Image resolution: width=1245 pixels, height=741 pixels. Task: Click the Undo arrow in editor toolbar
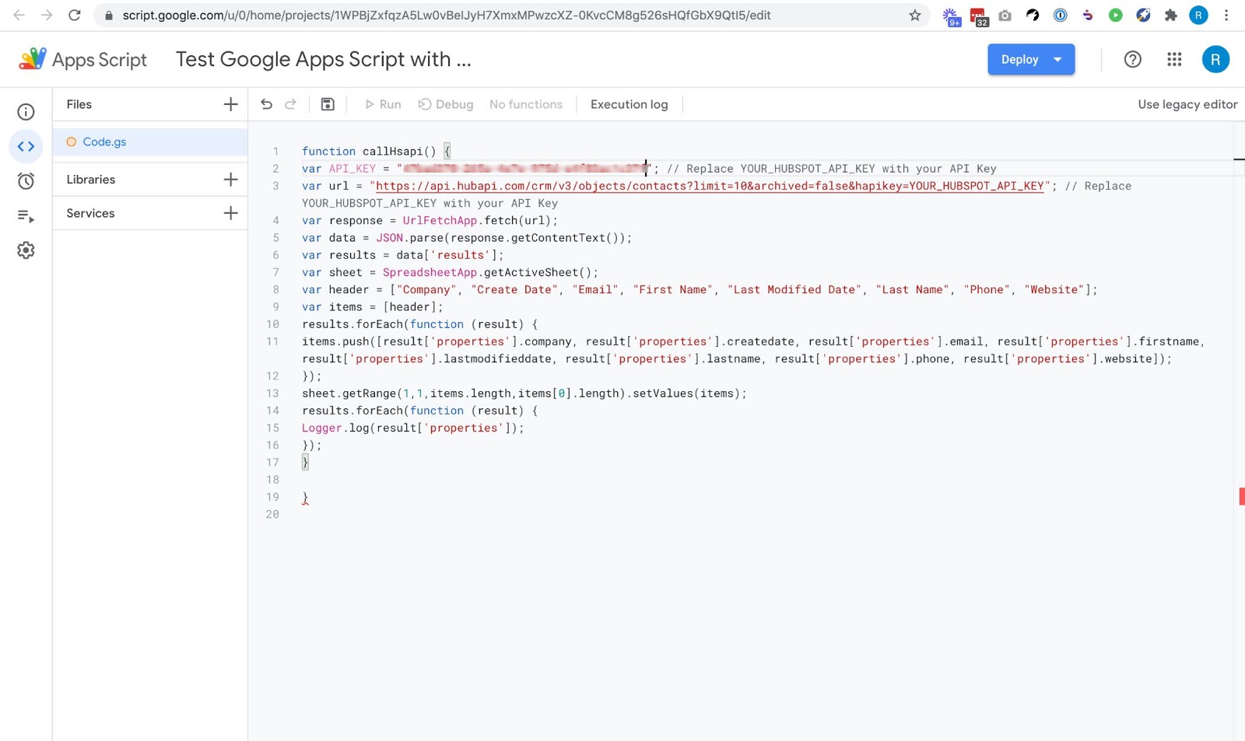point(266,104)
